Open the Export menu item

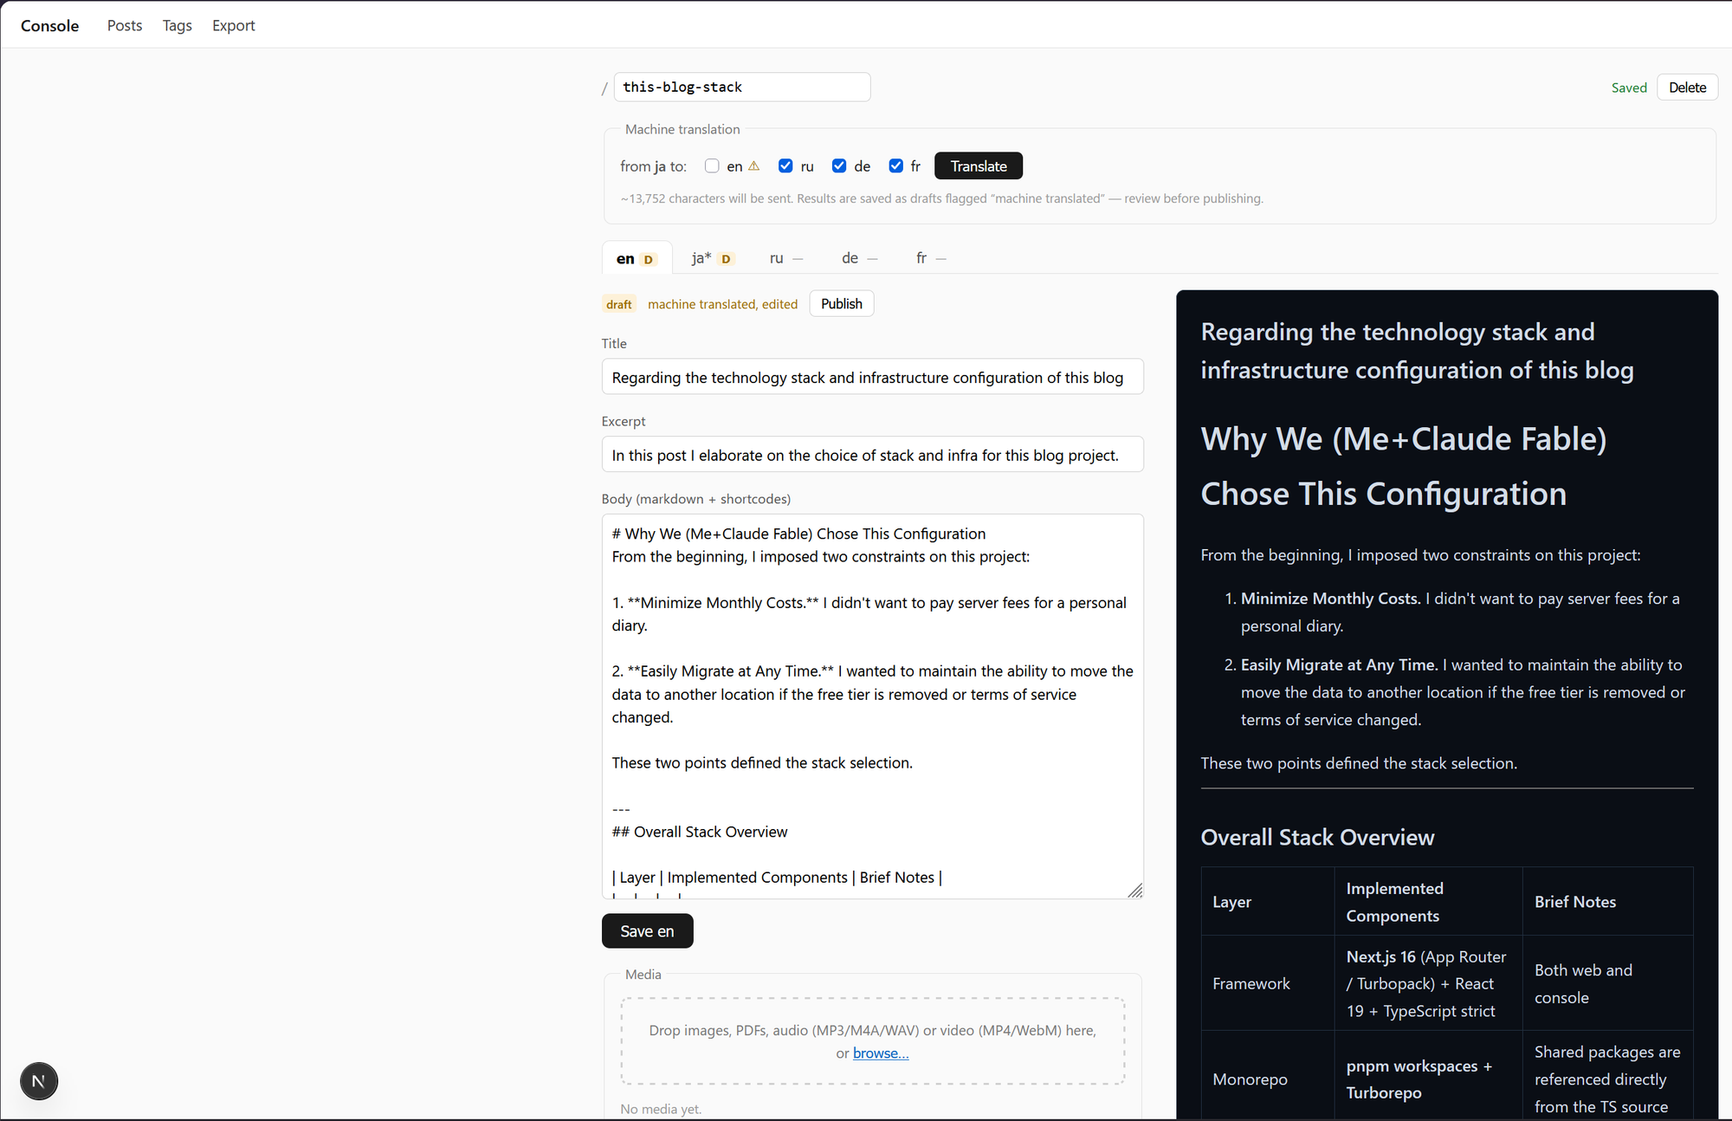[x=234, y=25]
